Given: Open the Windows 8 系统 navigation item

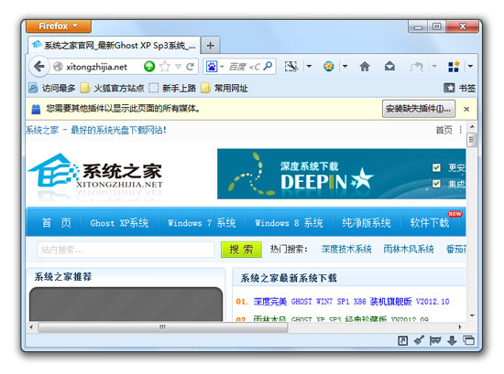Looking at the screenshot, I should [289, 222].
